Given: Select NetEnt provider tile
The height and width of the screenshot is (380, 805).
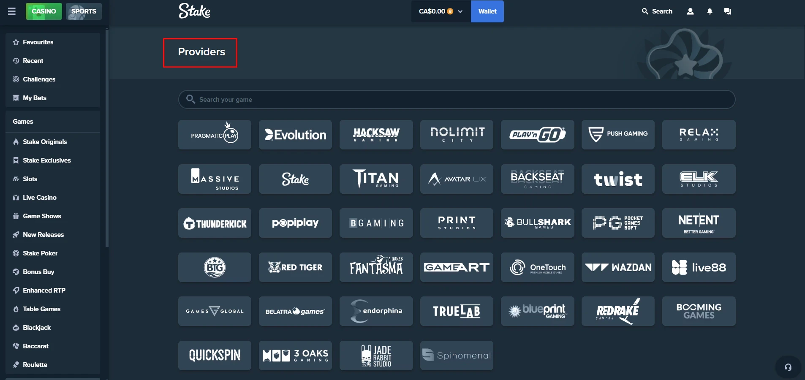Looking at the screenshot, I should [x=699, y=223].
